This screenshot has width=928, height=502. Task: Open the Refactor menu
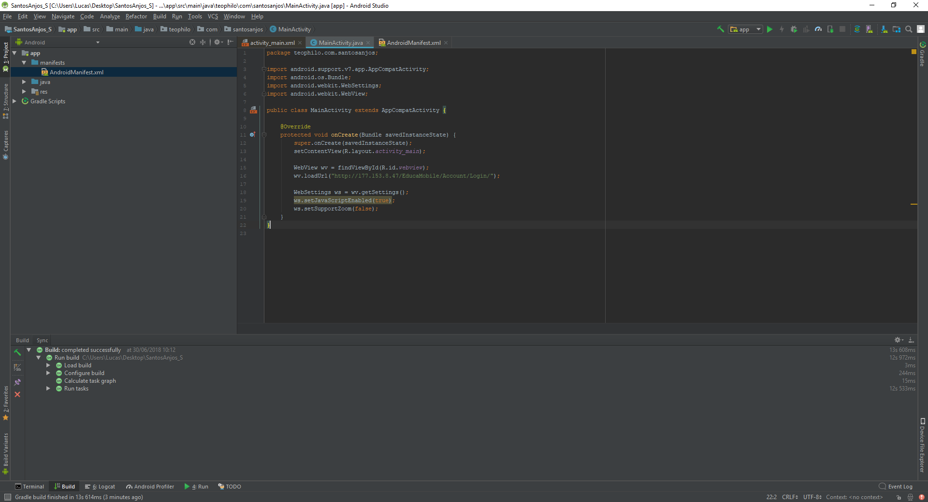[136, 16]
